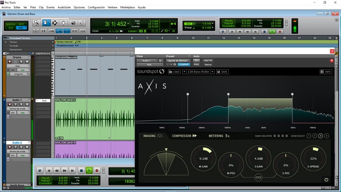This screenshot has width=341, height=192.
Task: Enable Spot edit mode
Action: coord(21,24)
